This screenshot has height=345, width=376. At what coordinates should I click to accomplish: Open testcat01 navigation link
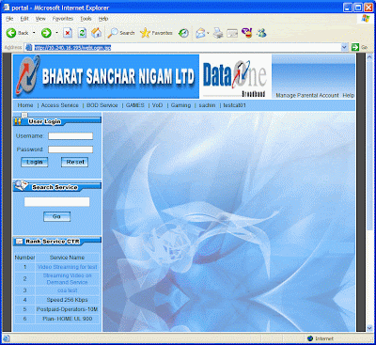(x=234, y=105)
